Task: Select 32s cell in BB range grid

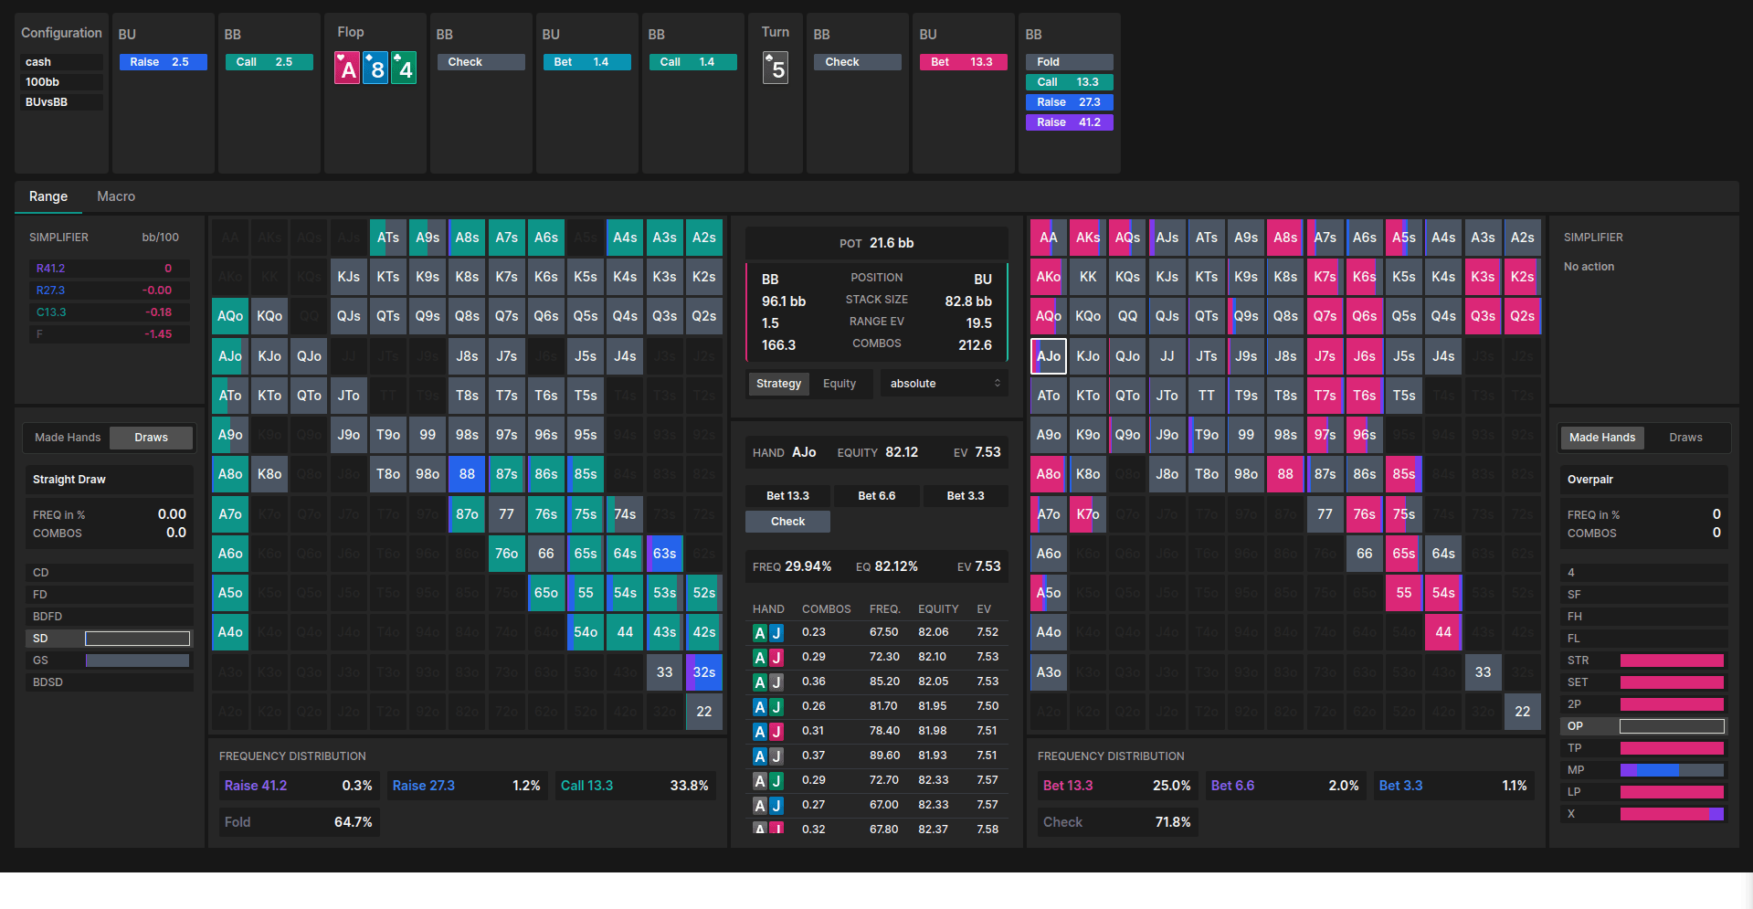Action: 703,672
